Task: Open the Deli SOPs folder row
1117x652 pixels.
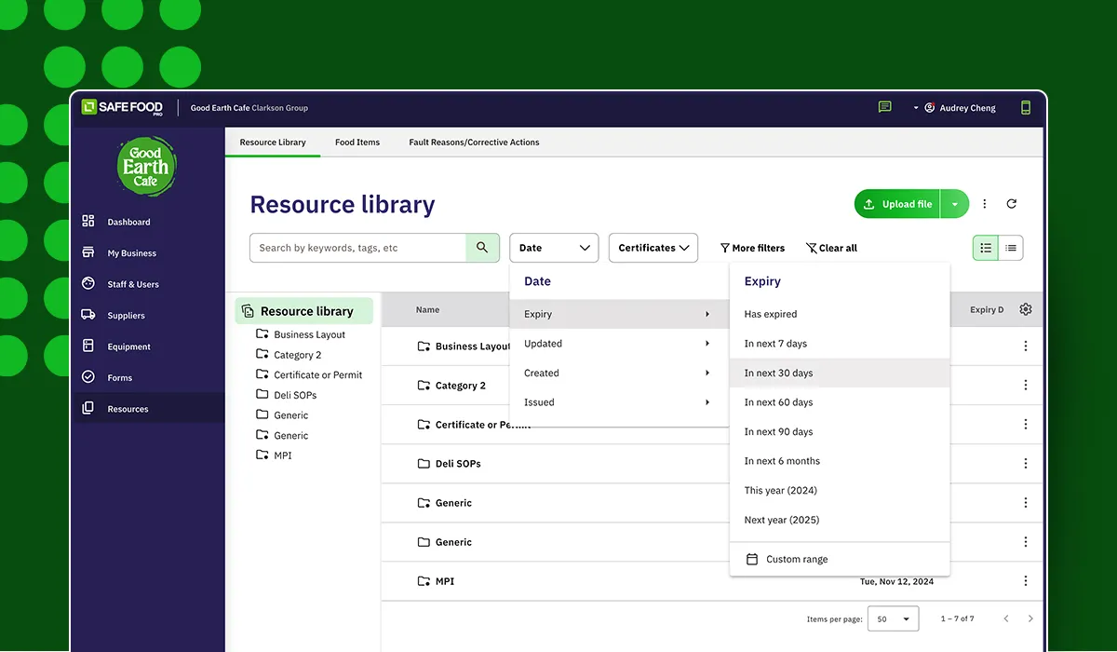Action: pos(712,463)
